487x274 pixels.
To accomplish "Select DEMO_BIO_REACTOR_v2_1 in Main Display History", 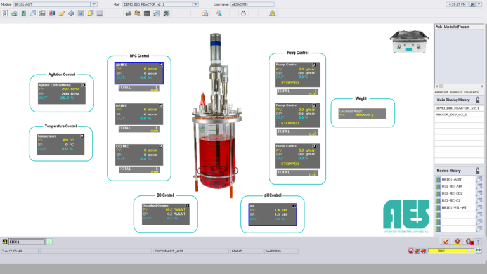I will coord(458,108).
